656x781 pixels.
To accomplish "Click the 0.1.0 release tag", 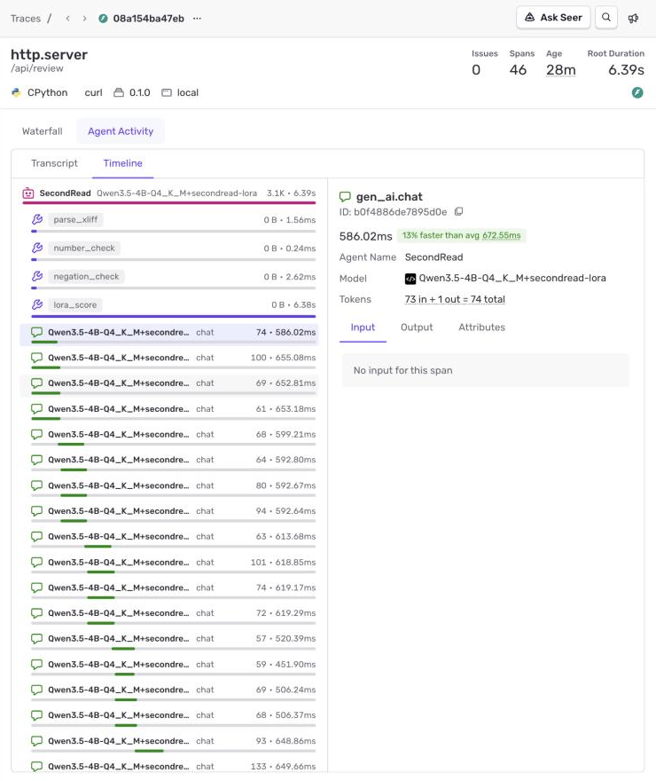I will pyautogui.click(x=132, y=92).
